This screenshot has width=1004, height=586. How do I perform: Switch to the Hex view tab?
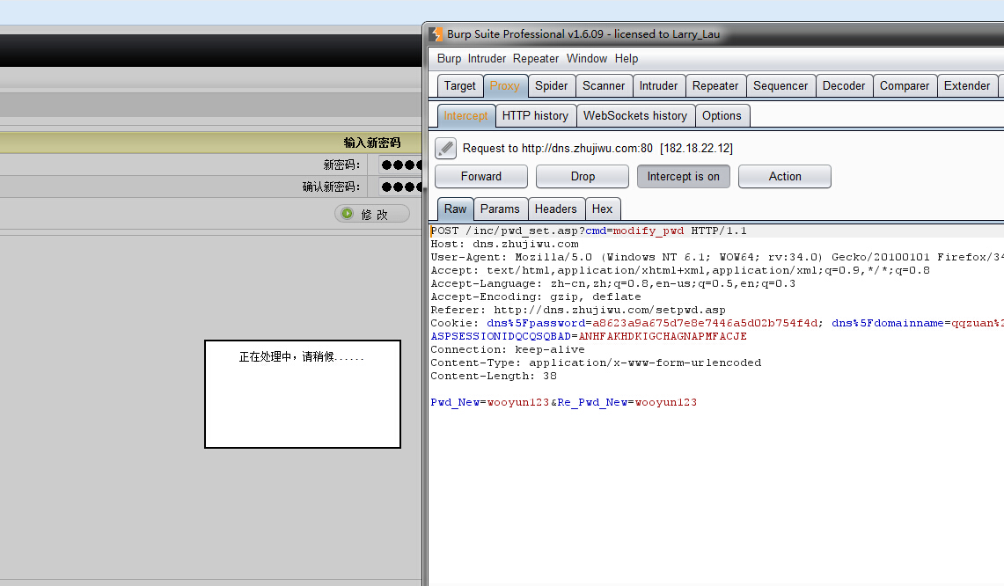pos(602,209)
